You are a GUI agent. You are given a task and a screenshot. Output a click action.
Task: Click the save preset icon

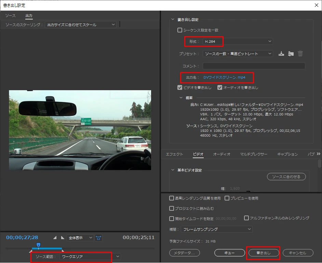point(281,54)
